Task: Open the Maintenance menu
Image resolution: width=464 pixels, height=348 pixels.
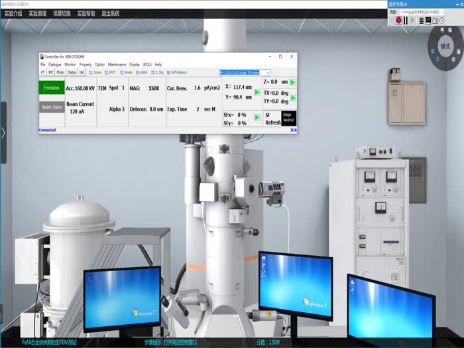Action: pyautogui.click(x=117, y=64)
